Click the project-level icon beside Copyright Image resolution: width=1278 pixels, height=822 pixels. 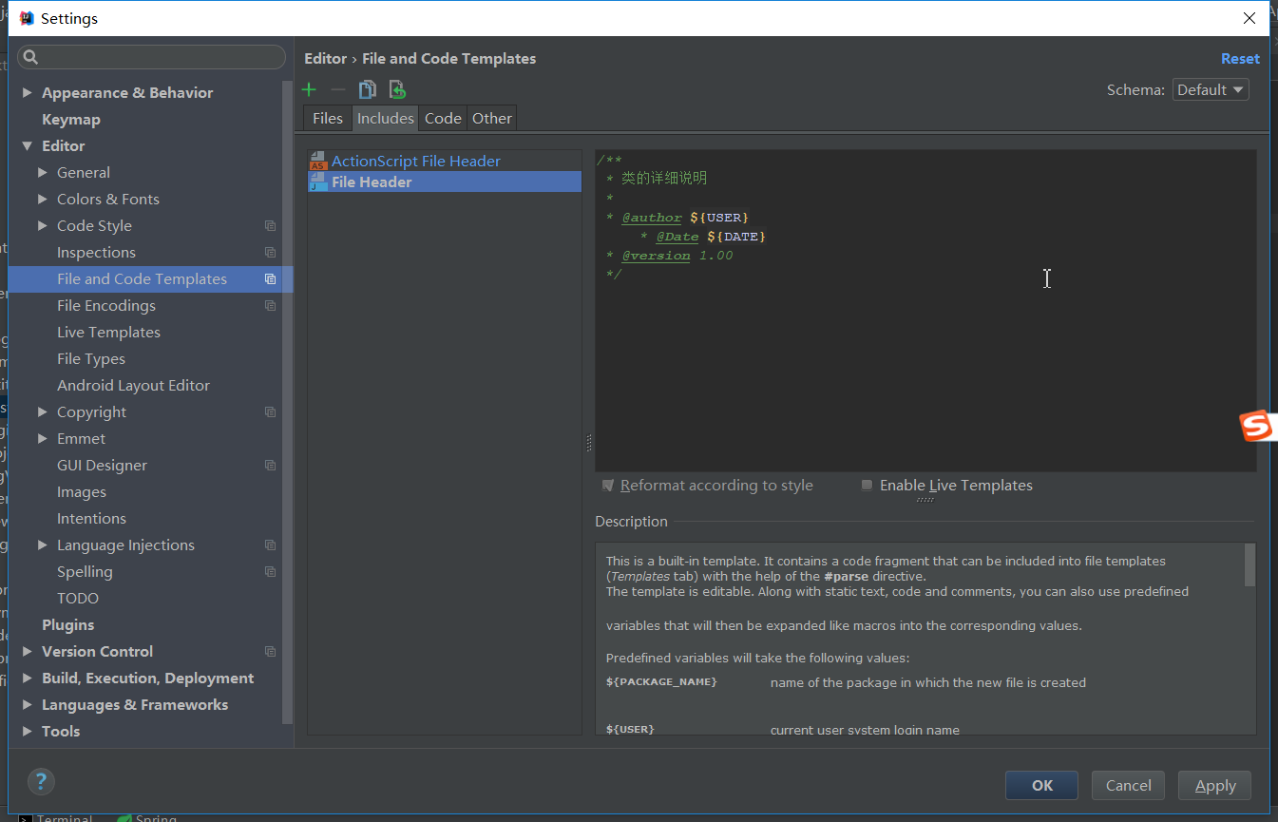pos(270,412)
